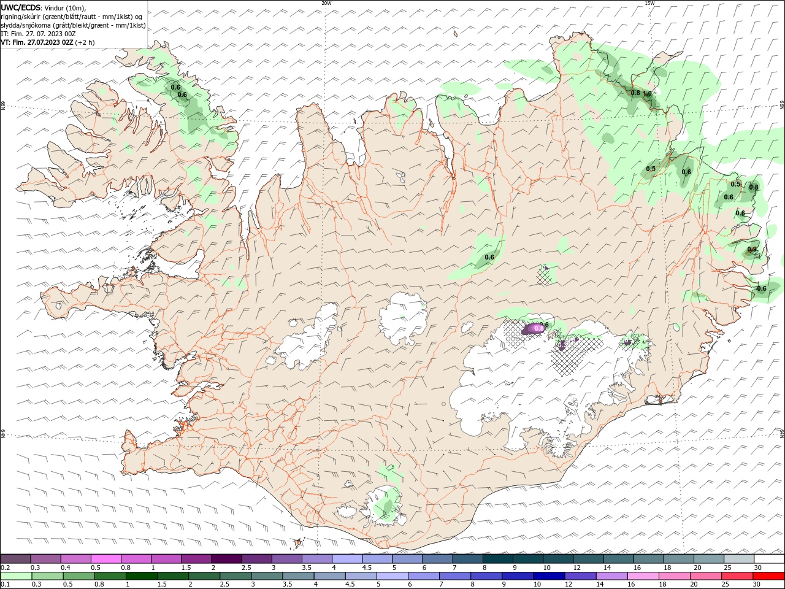The image size is (785, 589).
Task: Select the light grey 25 snow-scale swatch
Action: point(739,558)
